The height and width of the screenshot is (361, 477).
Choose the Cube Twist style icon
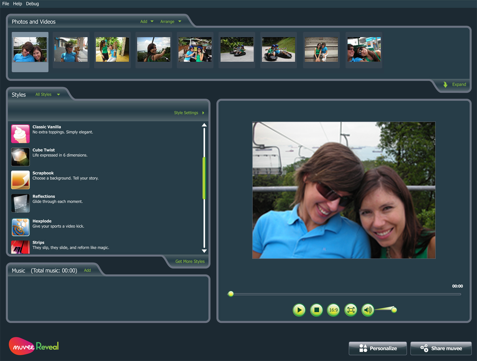point(20,157)
